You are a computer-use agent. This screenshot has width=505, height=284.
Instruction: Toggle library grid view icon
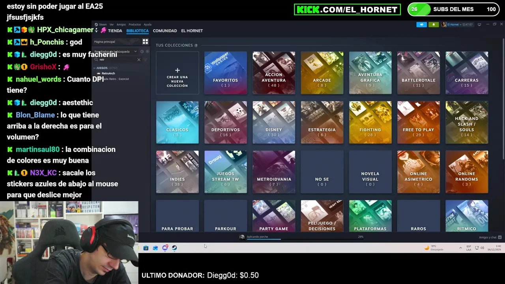coord(145,41)
